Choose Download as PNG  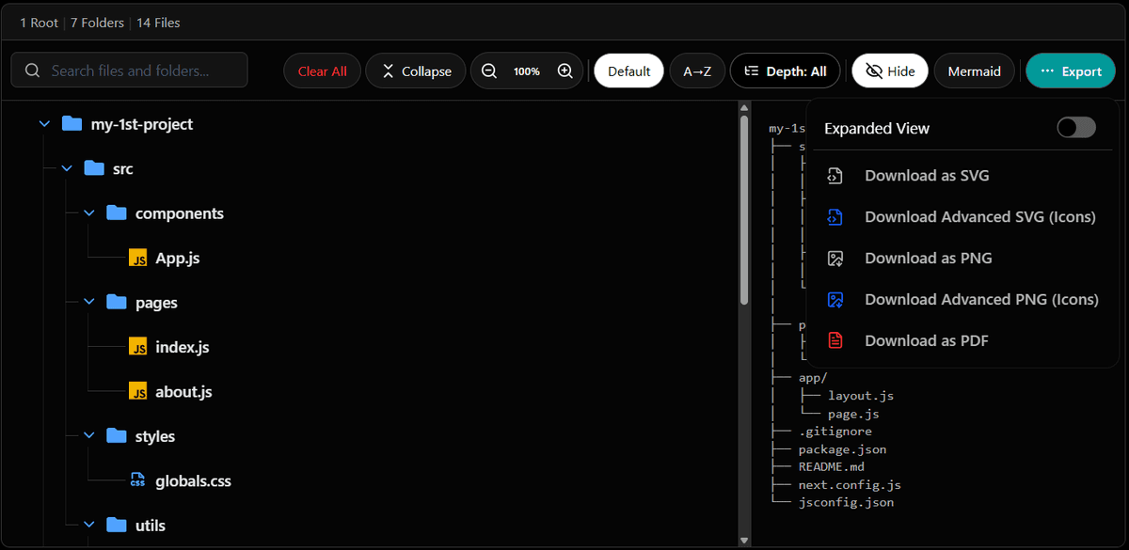(962, 259)
